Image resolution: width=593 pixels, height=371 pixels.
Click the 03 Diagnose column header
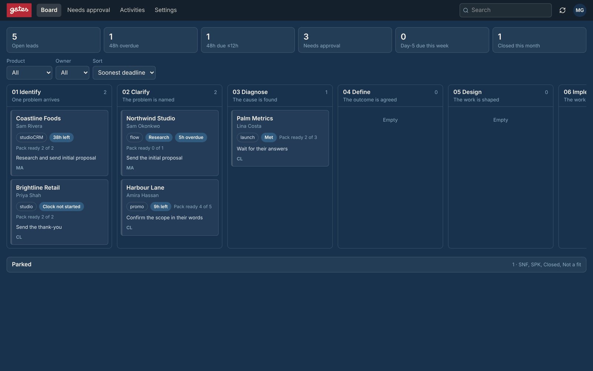[x=280, y=96]
